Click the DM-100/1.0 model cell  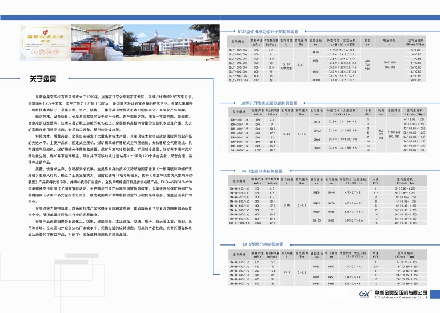[x=239, y=119]
